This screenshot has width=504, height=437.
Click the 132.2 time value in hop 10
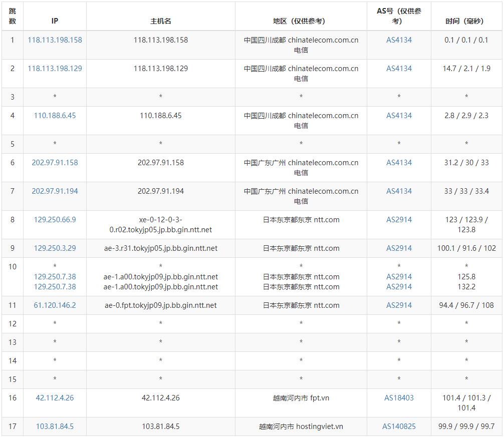click(466, 287)
